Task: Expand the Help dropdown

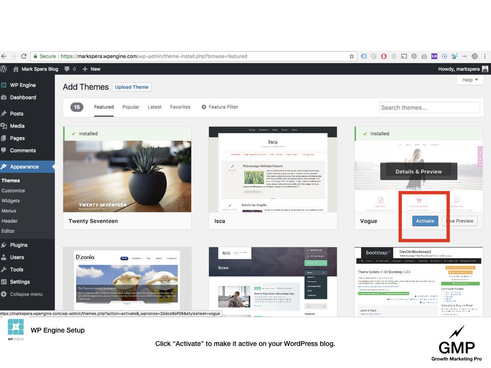Action: [470, 80]
